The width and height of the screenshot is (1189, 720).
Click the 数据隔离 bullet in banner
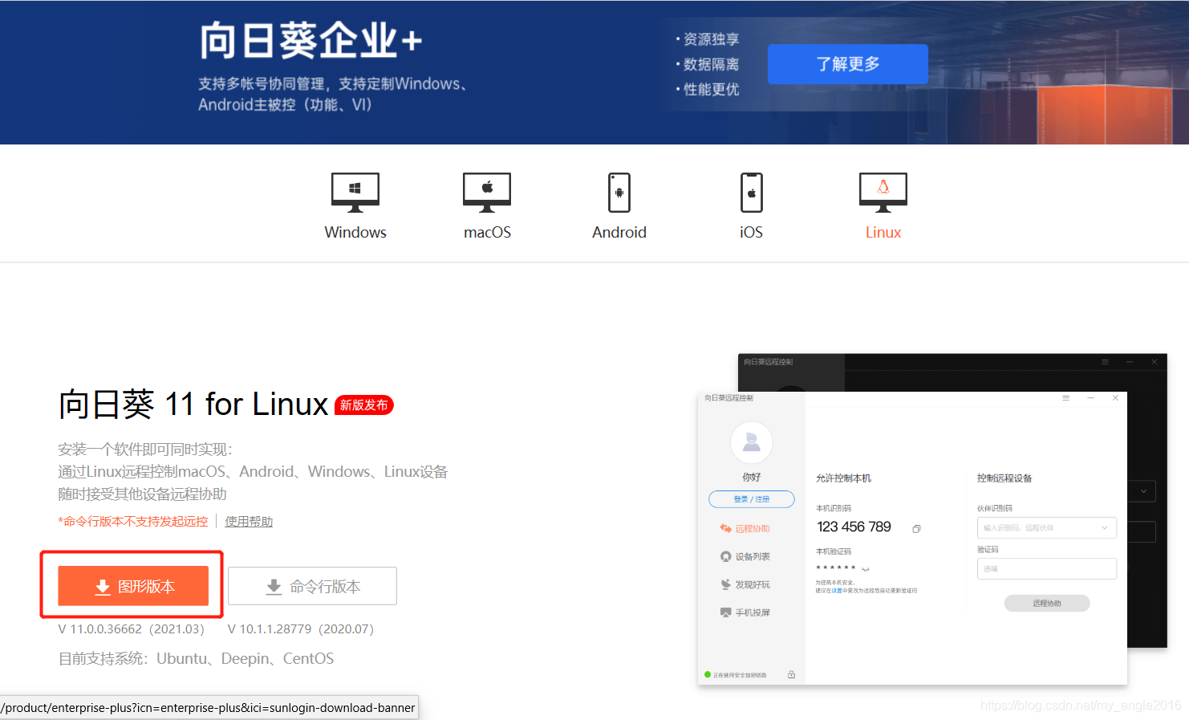click(711, 64)
